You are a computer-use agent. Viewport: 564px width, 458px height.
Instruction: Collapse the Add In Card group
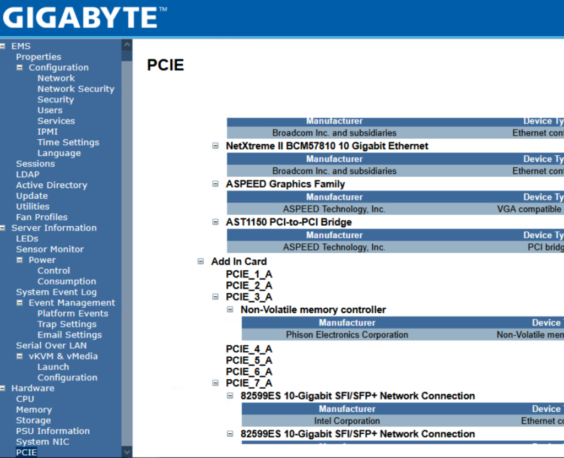point(201,262)
